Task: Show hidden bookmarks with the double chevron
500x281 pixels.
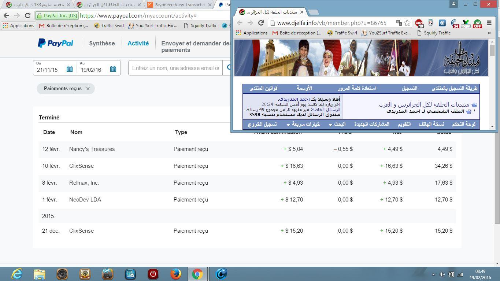Action: point(489,33)
